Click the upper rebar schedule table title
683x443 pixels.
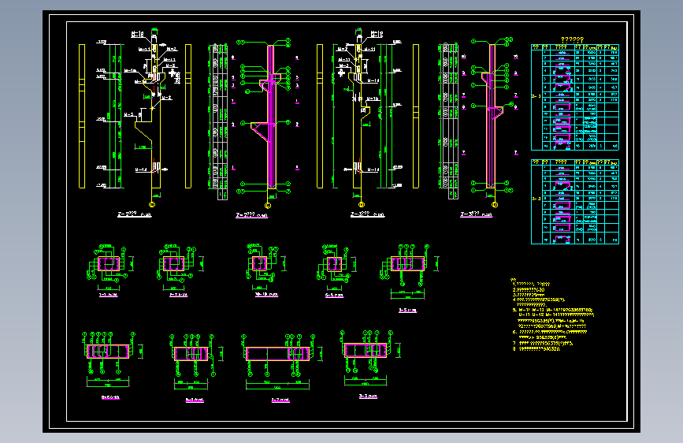[x=571, y=39]
